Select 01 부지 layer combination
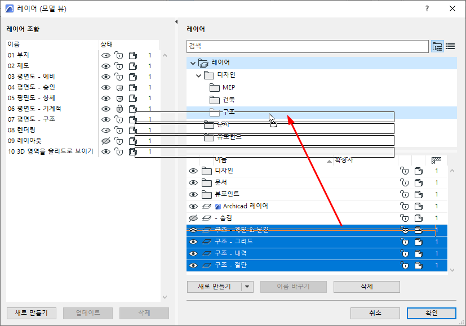466x326 pixels. [19, 55]
